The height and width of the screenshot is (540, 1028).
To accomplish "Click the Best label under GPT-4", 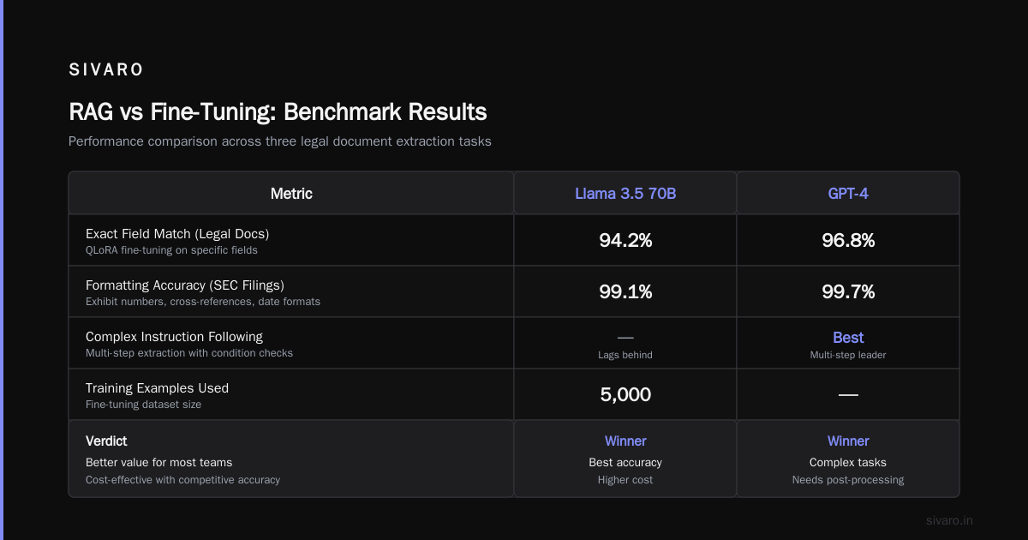I will [848, 338].
